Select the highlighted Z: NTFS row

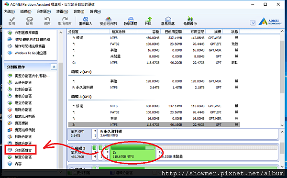click(x=154, y=125)
